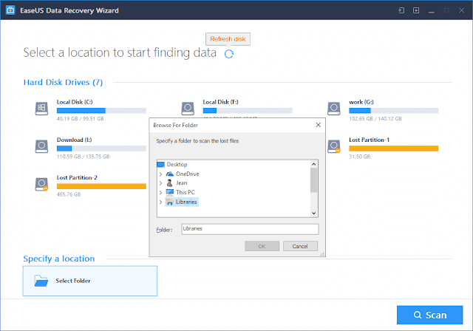Click the folder tree scroll up arrow

[313, 164]
